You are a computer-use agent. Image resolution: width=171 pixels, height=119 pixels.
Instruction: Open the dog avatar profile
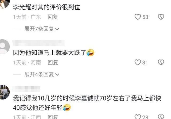coord(4,92)
